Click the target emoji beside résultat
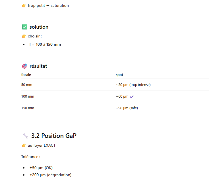Viewport: 209px width, 185px height. coord(24,66)
